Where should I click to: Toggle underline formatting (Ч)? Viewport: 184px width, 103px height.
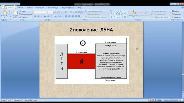41,16
